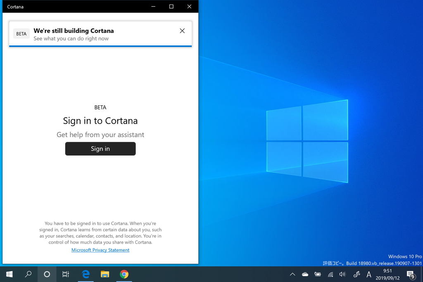Select the Cortana circle on the taskbar
The width and height of the screenshot is (423, 282).
(x=47, y=274)
